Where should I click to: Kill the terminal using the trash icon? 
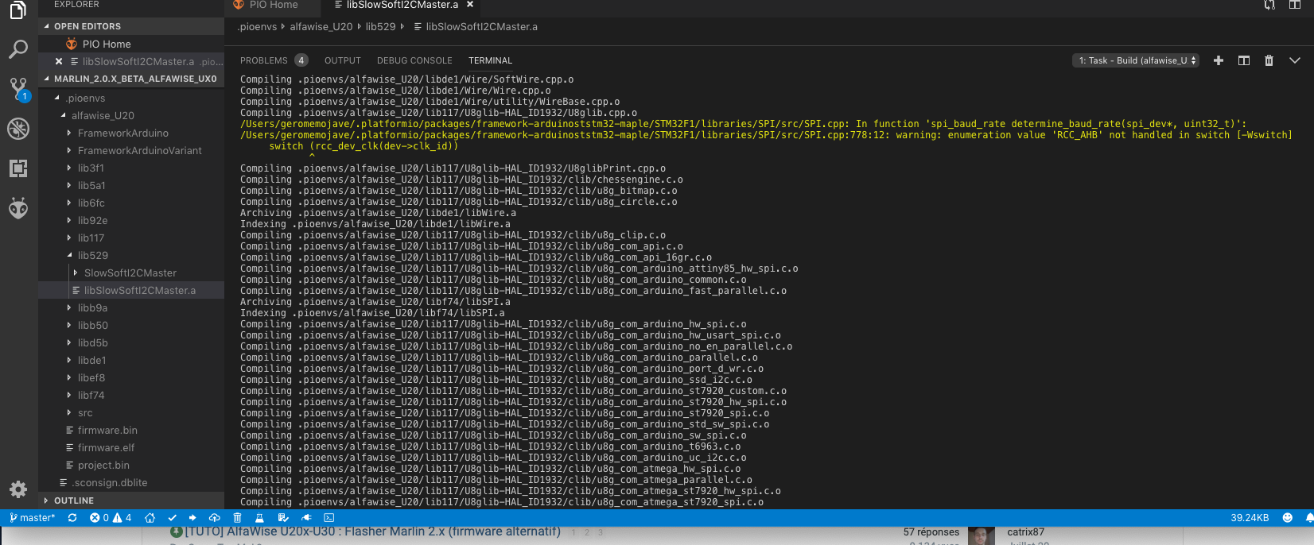point(1269,60)
